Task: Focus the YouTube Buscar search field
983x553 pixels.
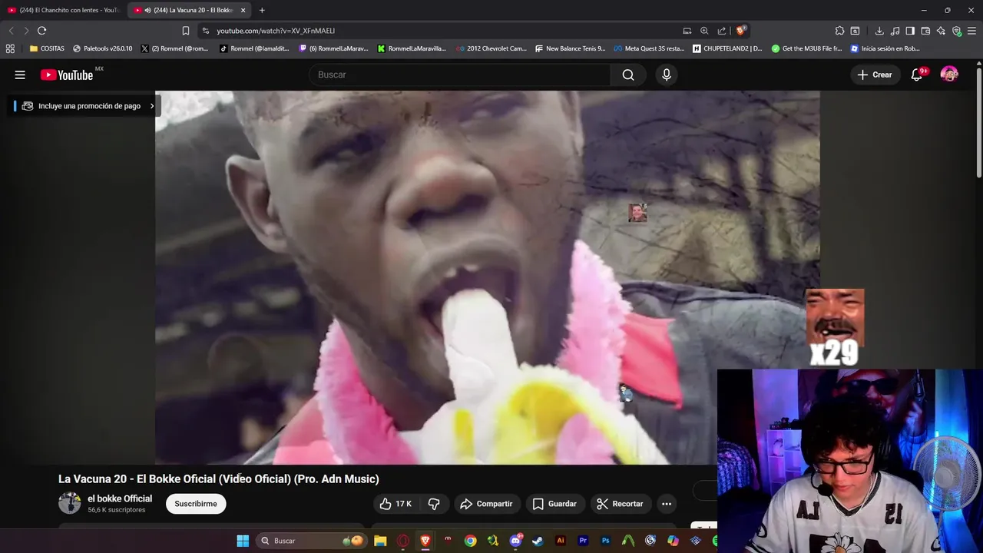Action: tap(460, 75)
